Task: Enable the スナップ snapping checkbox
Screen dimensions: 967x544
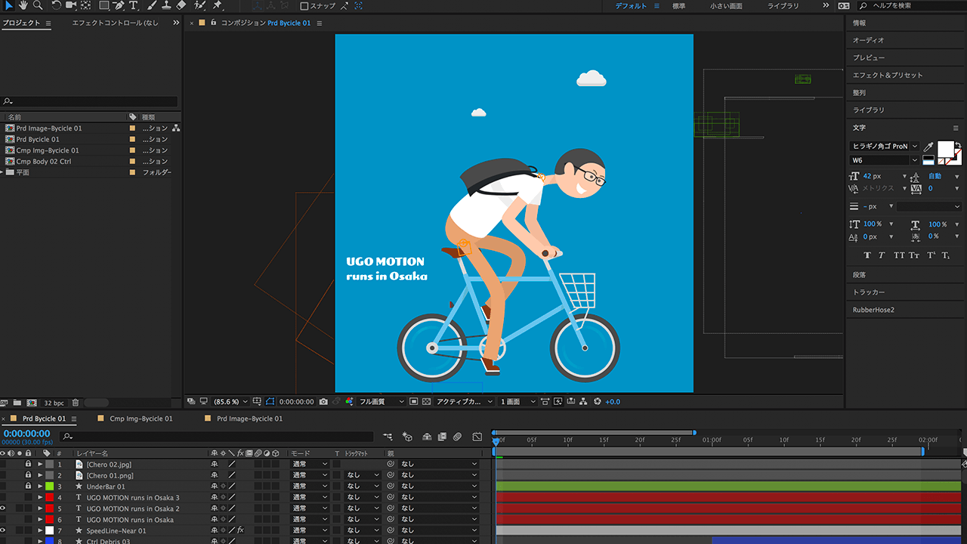Action: click(x=304, y=6)
